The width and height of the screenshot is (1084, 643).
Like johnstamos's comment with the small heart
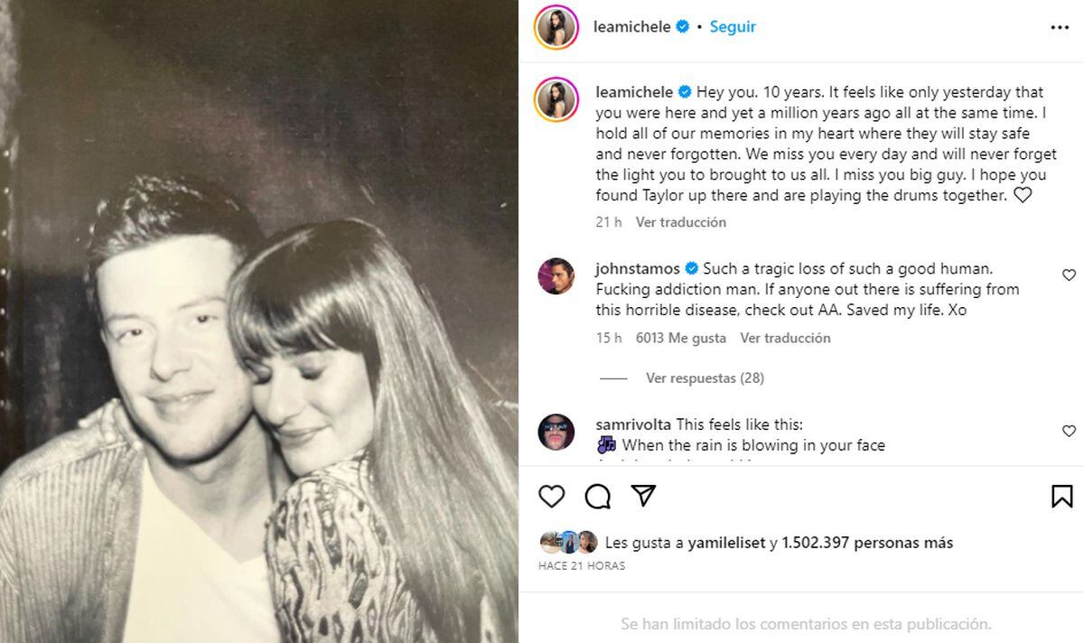(1069, 275)
